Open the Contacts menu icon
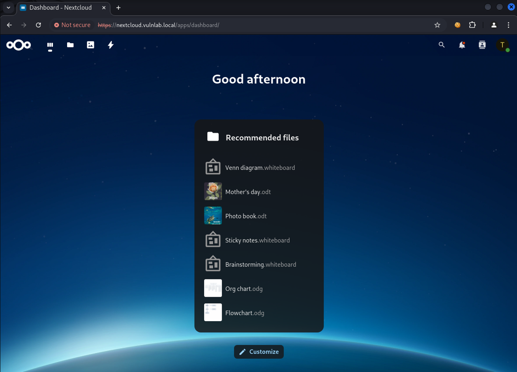Viewport: 517px width, 372px height. [482, 45]
